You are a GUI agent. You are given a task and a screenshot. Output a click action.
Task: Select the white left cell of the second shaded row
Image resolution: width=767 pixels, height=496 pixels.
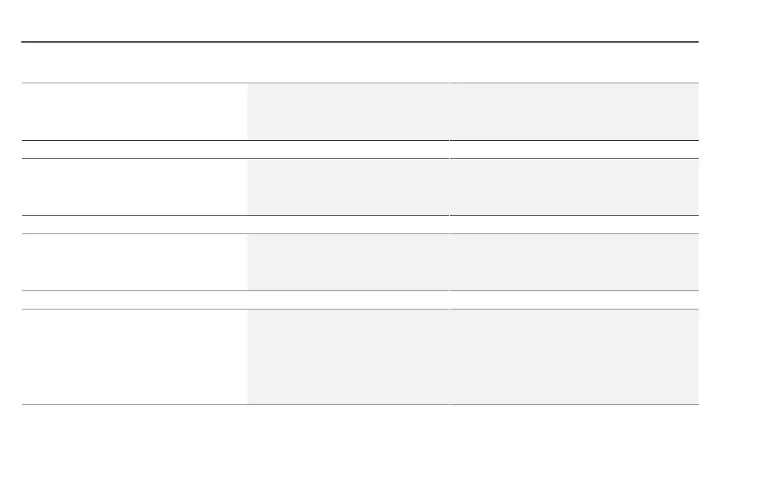pyautogui.click(x=134, y=187)
